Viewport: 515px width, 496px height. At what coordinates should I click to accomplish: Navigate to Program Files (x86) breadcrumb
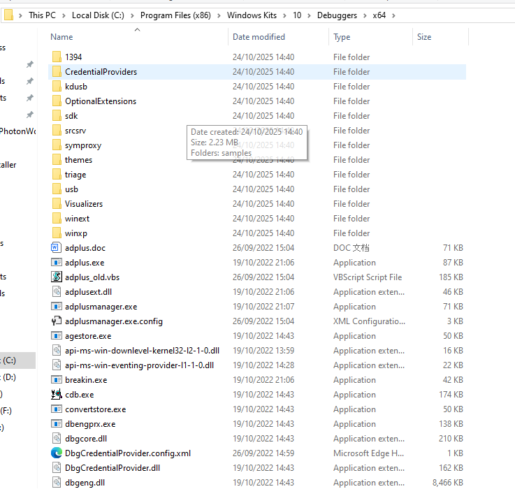(175, 15)
